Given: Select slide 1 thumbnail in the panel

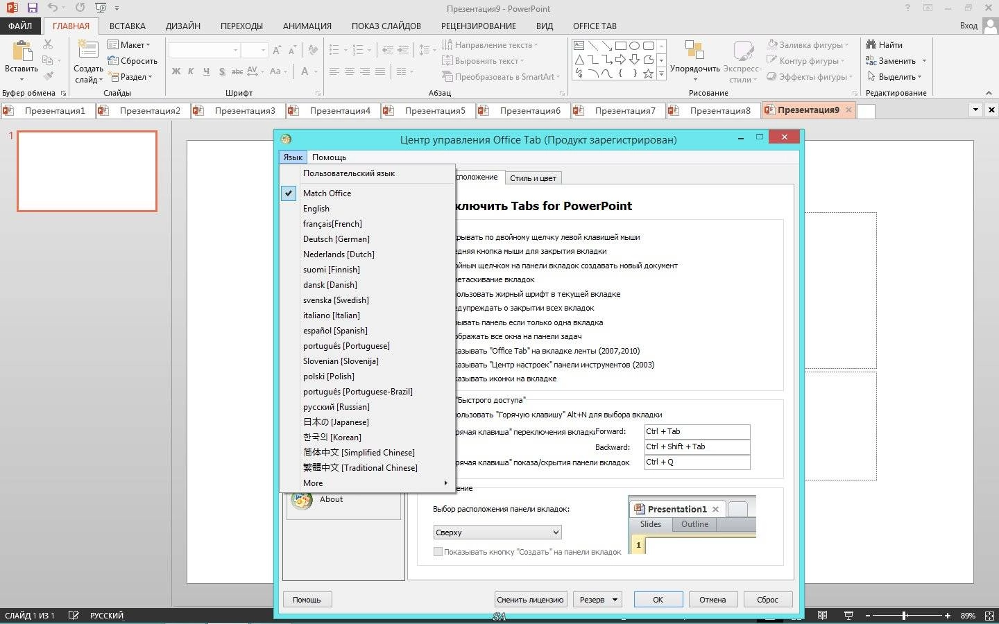Looking at the screenshot, I should (x=87, y=171).
